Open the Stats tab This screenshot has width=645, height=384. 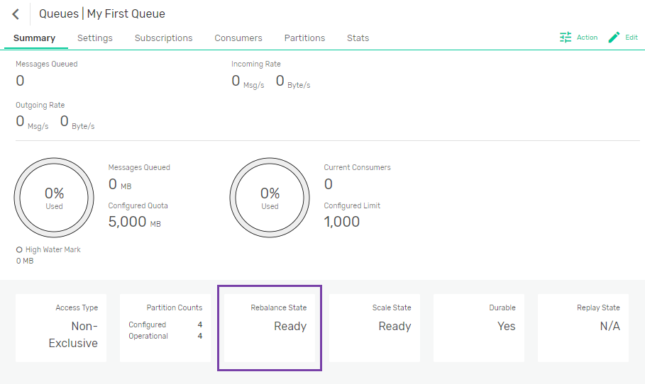point(358,38)
